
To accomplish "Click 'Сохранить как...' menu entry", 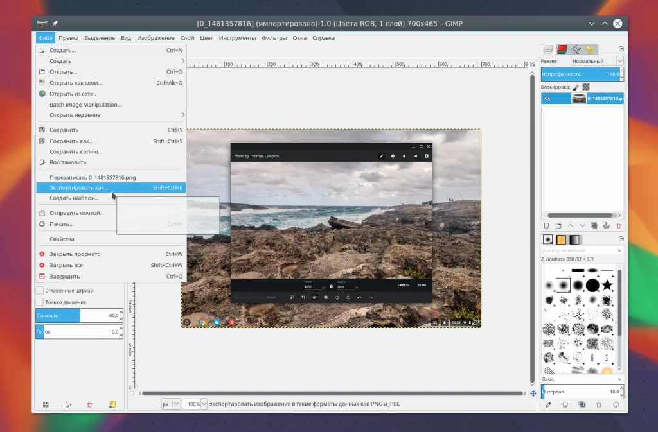I will pos(71,141).
